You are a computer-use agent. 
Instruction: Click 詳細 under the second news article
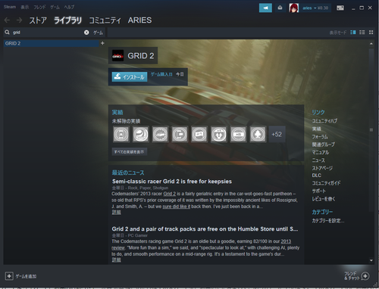pos(116,259)
